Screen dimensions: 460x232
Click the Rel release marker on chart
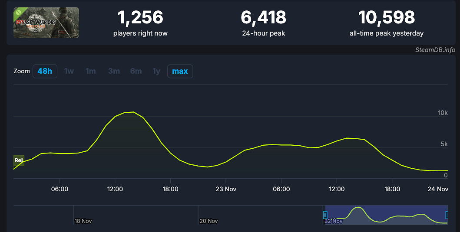(19, 160)
